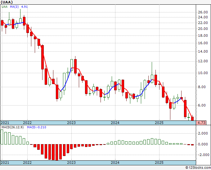Click the 2.000 MACD axis label
The height and width of the screenshot is (170, 211).
[x=203, y=134]
